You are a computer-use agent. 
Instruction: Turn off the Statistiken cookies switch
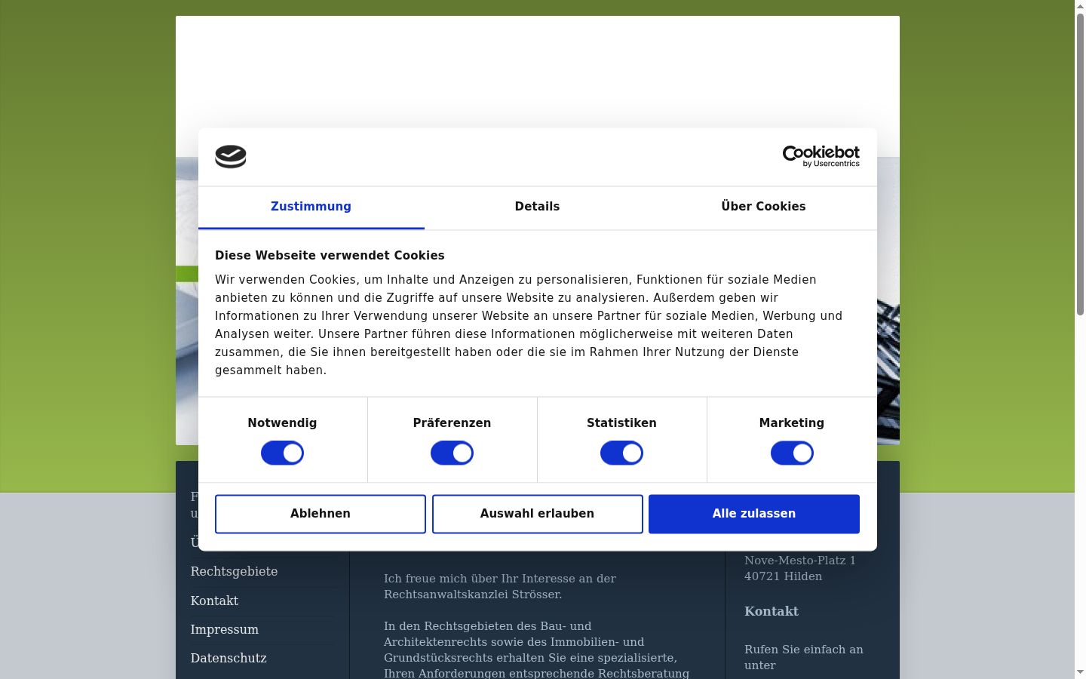point(621,453)
